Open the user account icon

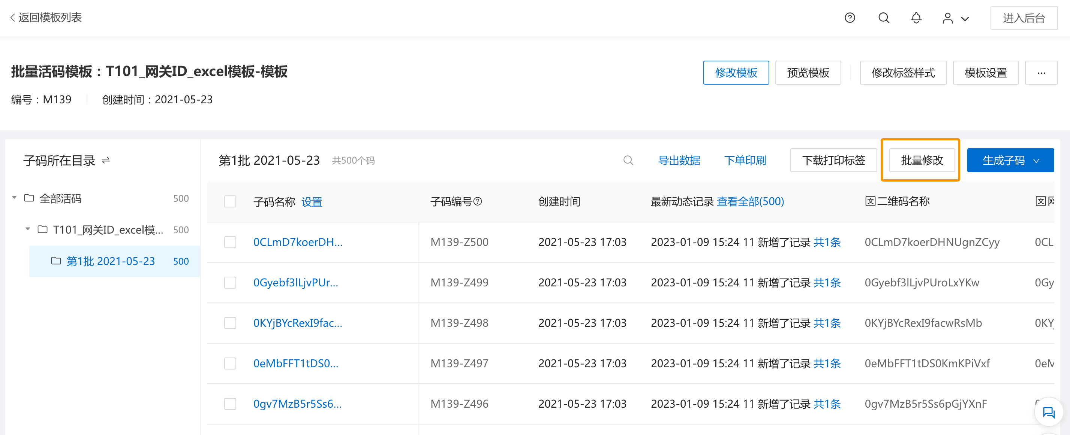click(x=947, y=18)
